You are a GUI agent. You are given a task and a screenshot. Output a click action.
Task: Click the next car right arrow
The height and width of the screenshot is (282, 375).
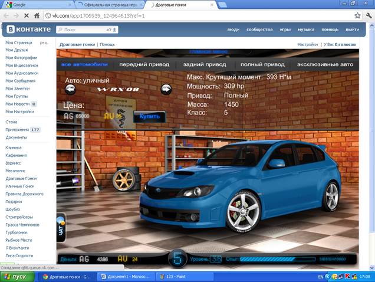[166, 90]
